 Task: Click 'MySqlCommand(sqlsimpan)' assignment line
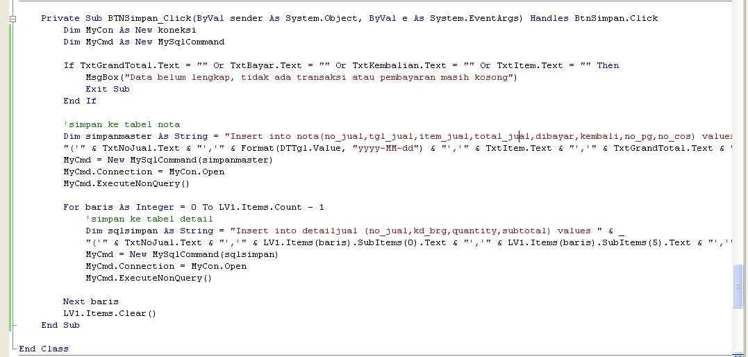point(182,254)
